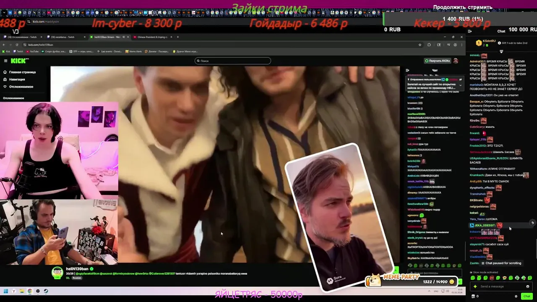The width and height of the screenshot is (537, 302).
Task: Open the browser profile icon
Action: (x=455, y=45)
